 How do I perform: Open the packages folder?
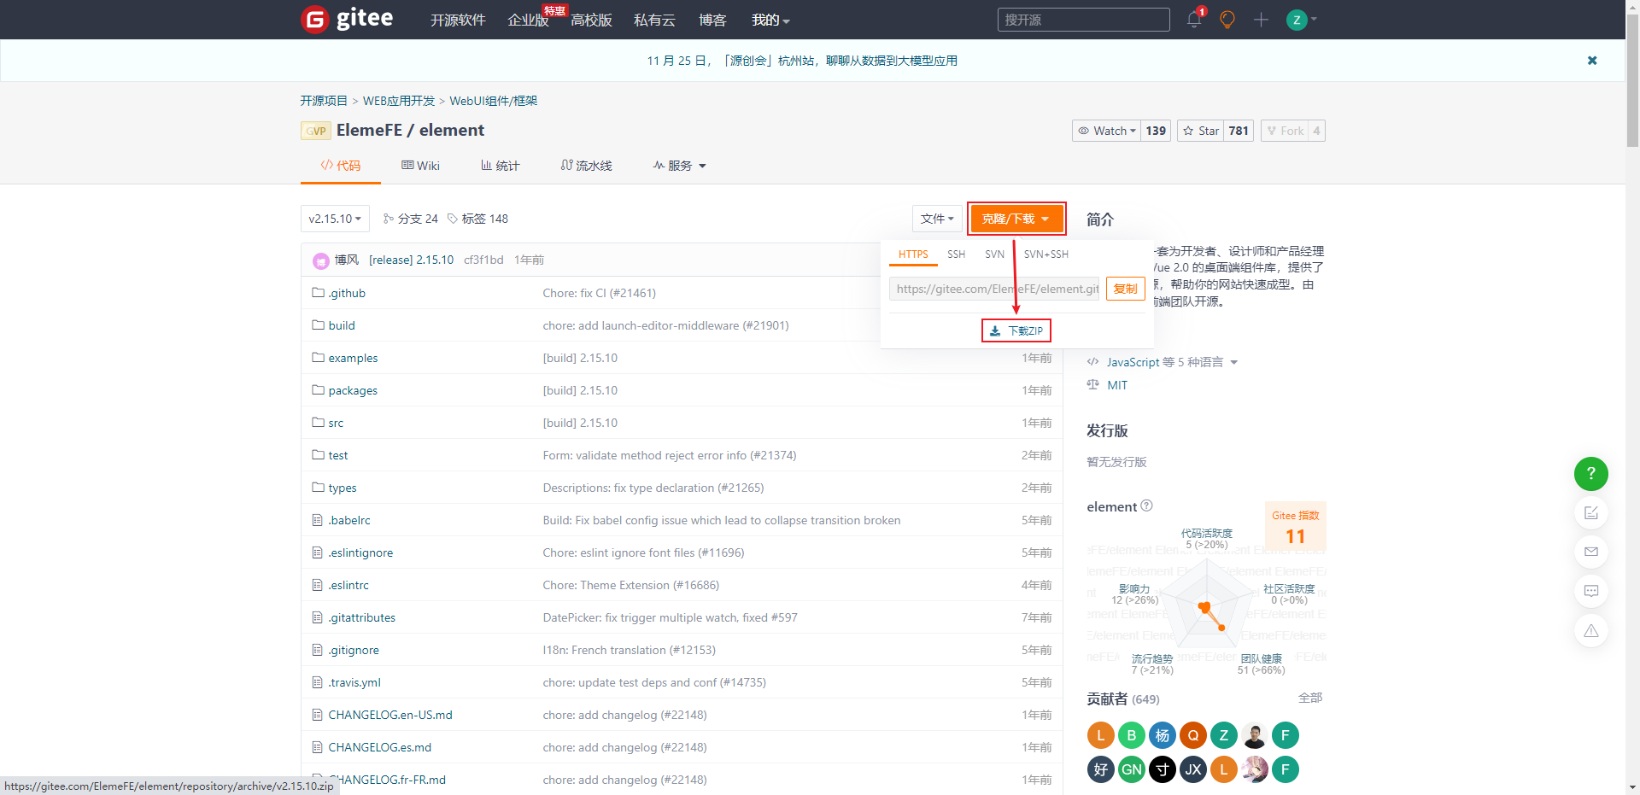tap(353, 390)
